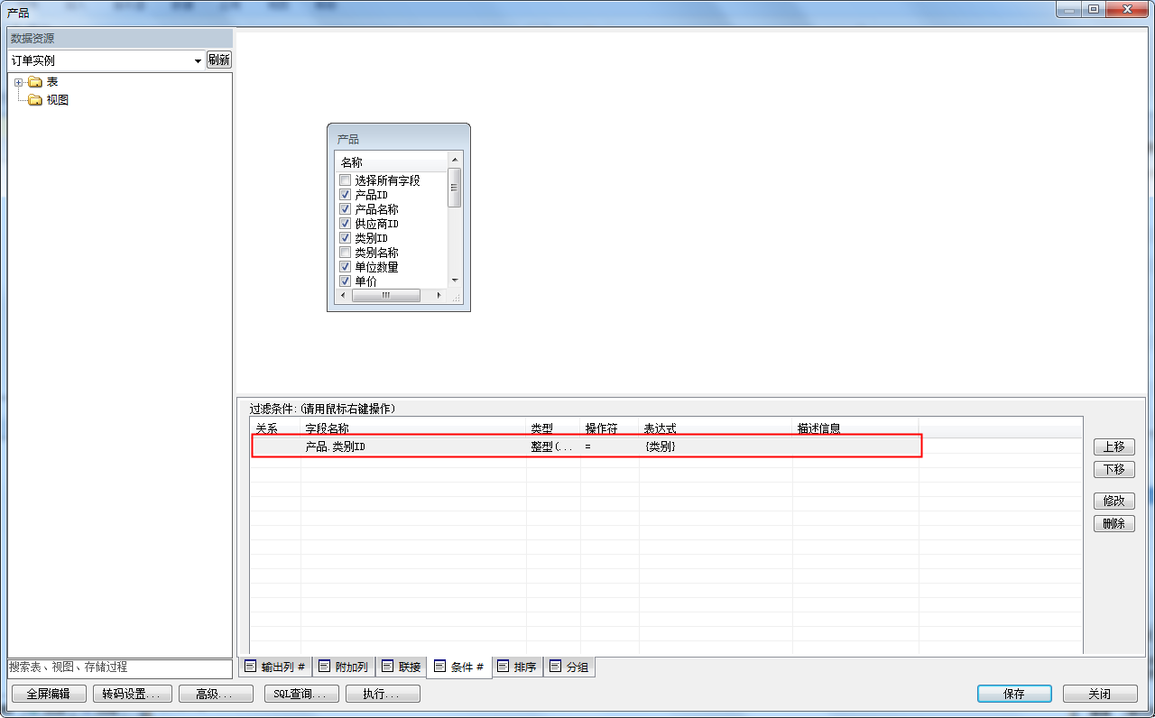The width and height of the screenshot is (1155, 718).
Task: Uncheck the 单位数量 checkbox
Action: [x=345, y=267]
